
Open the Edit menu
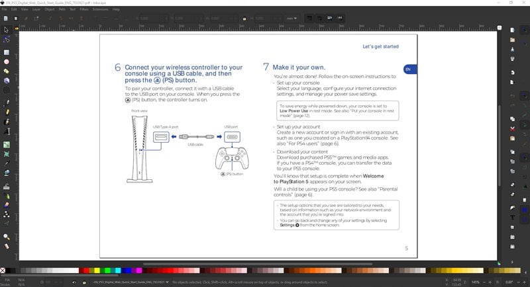(x=14, y=9)
